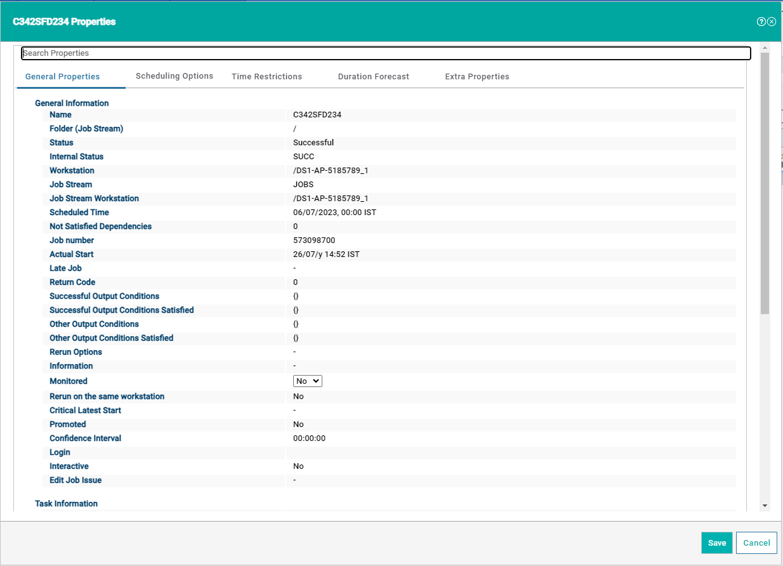Click the Task Information section header

point(66,503)
